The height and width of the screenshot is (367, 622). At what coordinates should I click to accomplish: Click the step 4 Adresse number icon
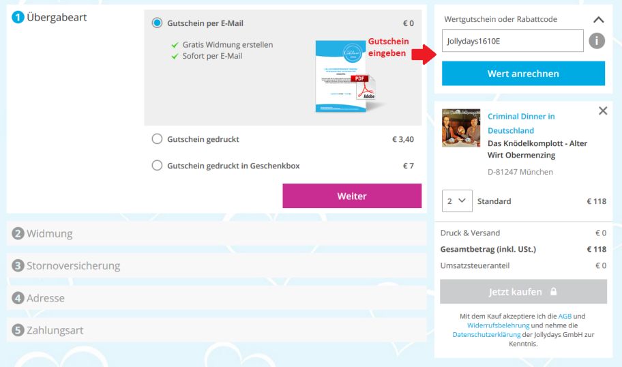coord(18,297)
